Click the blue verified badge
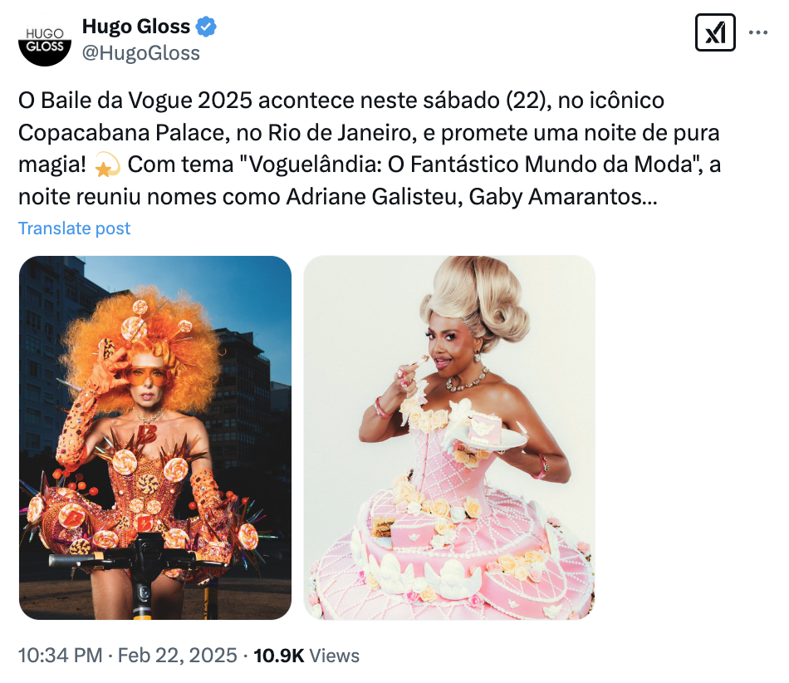Viewport: 789px width, 683px height. [206, 27]
